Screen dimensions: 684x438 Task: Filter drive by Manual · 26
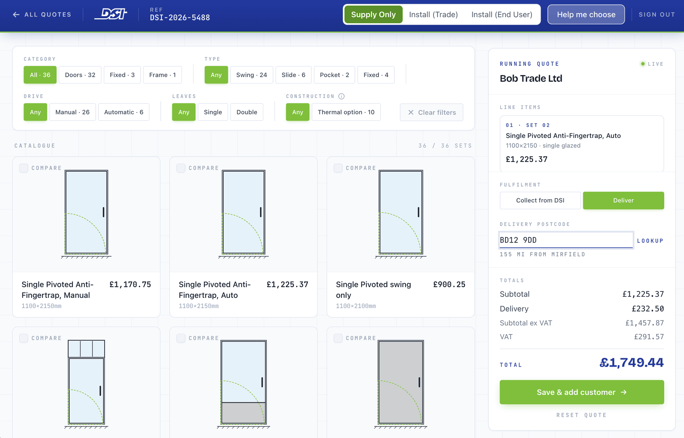tap(73, 112)
